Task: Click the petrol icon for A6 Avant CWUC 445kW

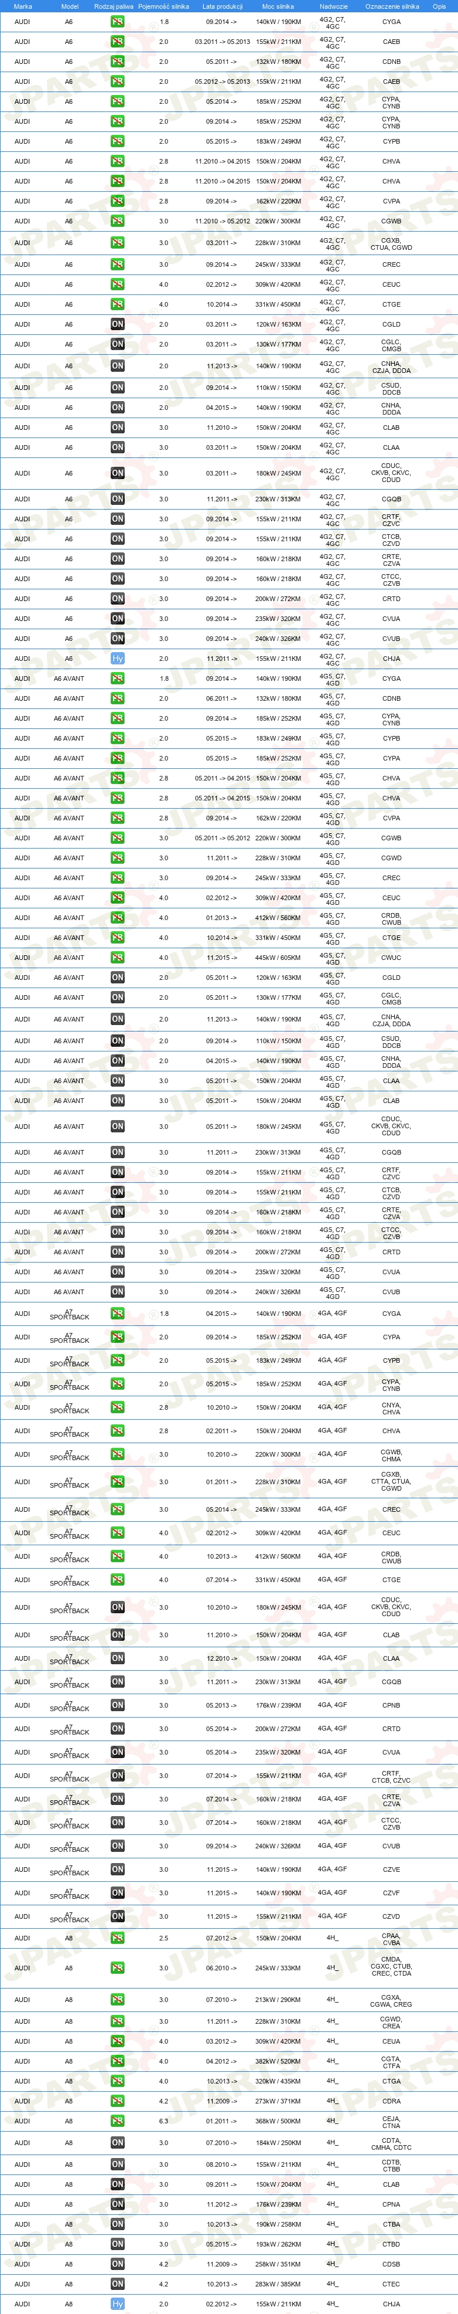Action: point(118,958)
